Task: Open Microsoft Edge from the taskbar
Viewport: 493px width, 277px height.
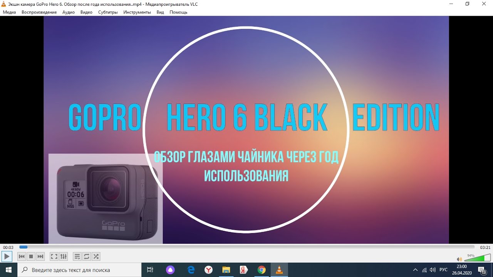Action: 191,270
